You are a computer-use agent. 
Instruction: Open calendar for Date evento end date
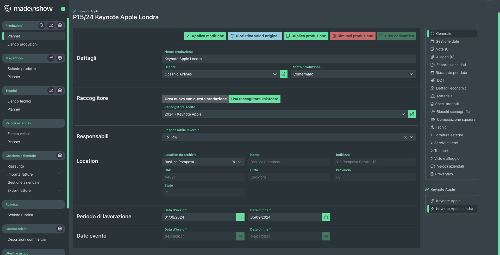pos(326,237)
